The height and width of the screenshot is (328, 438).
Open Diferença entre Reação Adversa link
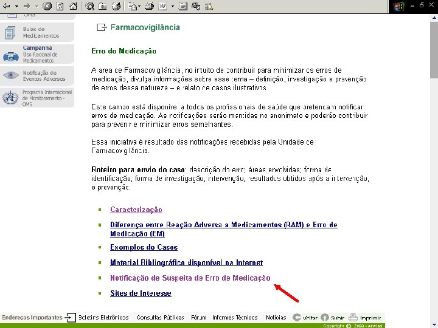(224, 229)
